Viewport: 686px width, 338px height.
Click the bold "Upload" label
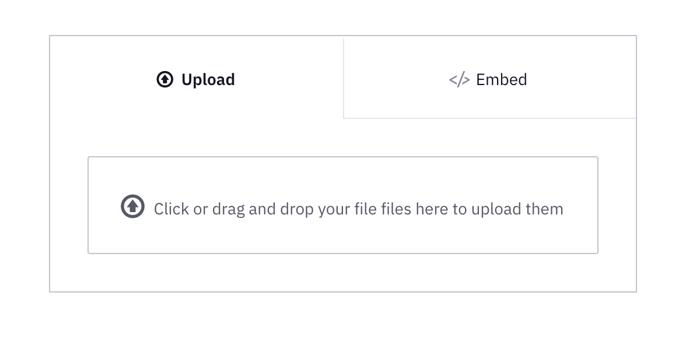(x=208, y=80)
